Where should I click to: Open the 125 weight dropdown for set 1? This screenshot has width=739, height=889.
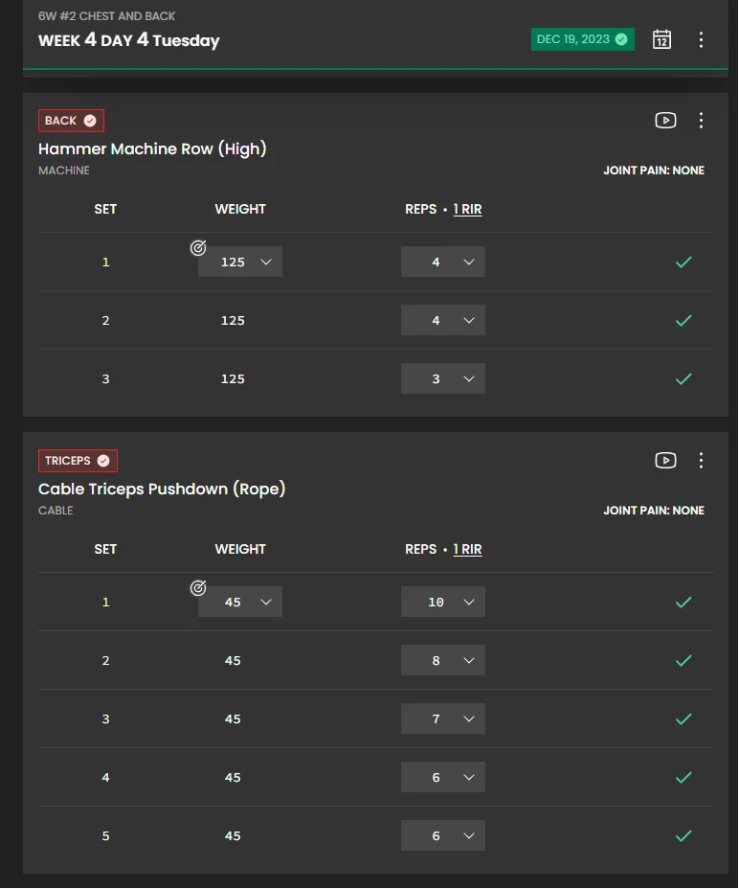[x=240, y=262]
